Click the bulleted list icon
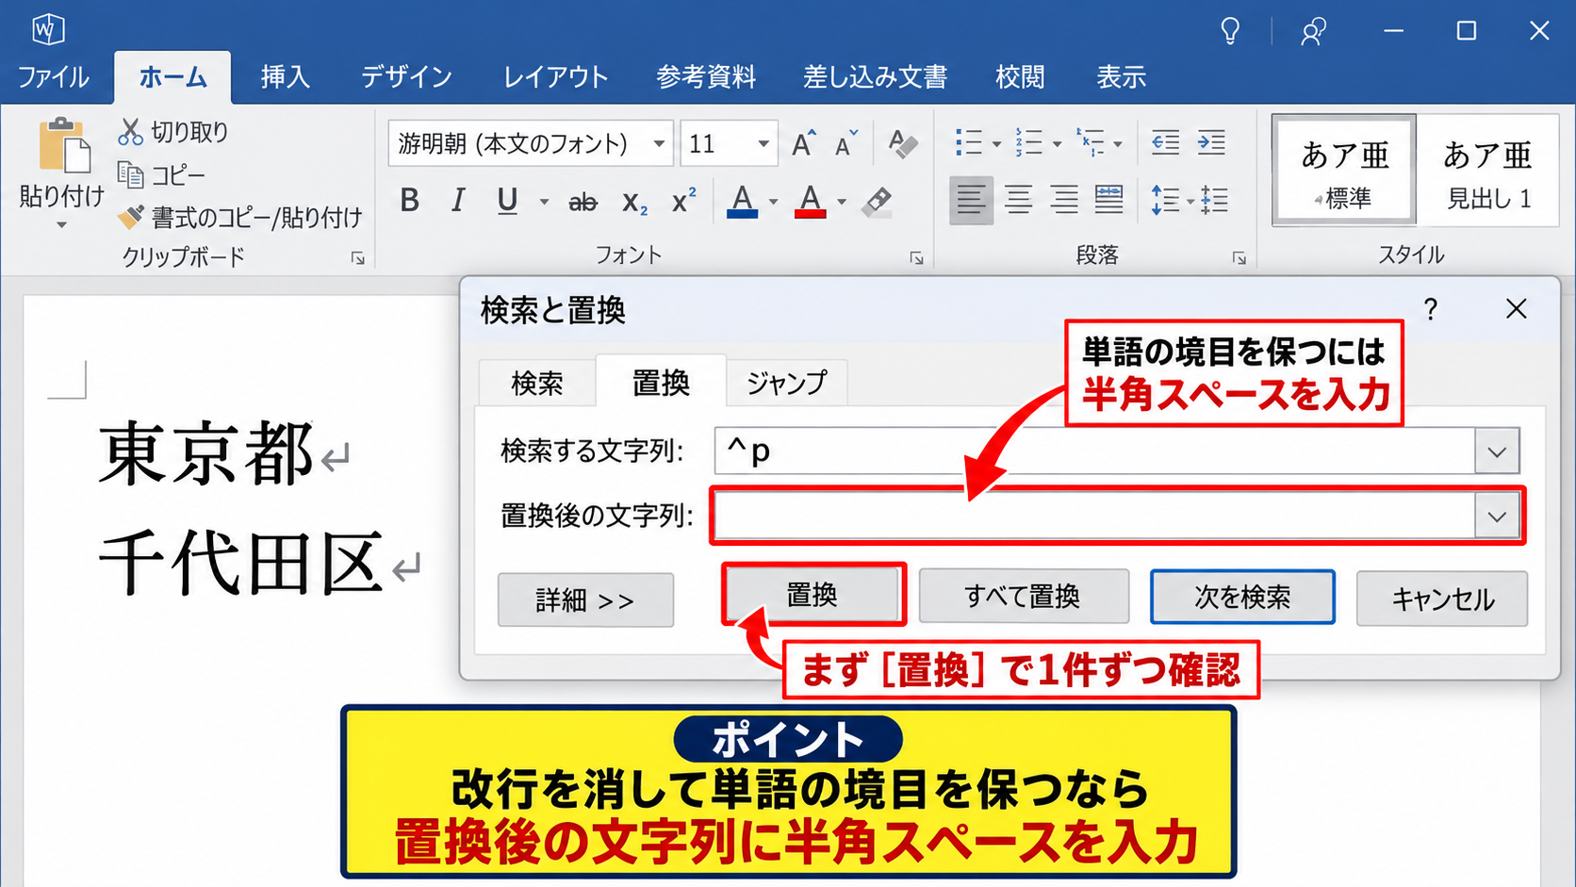Screen dimensions: 1576x887 [x=968, y=143]
